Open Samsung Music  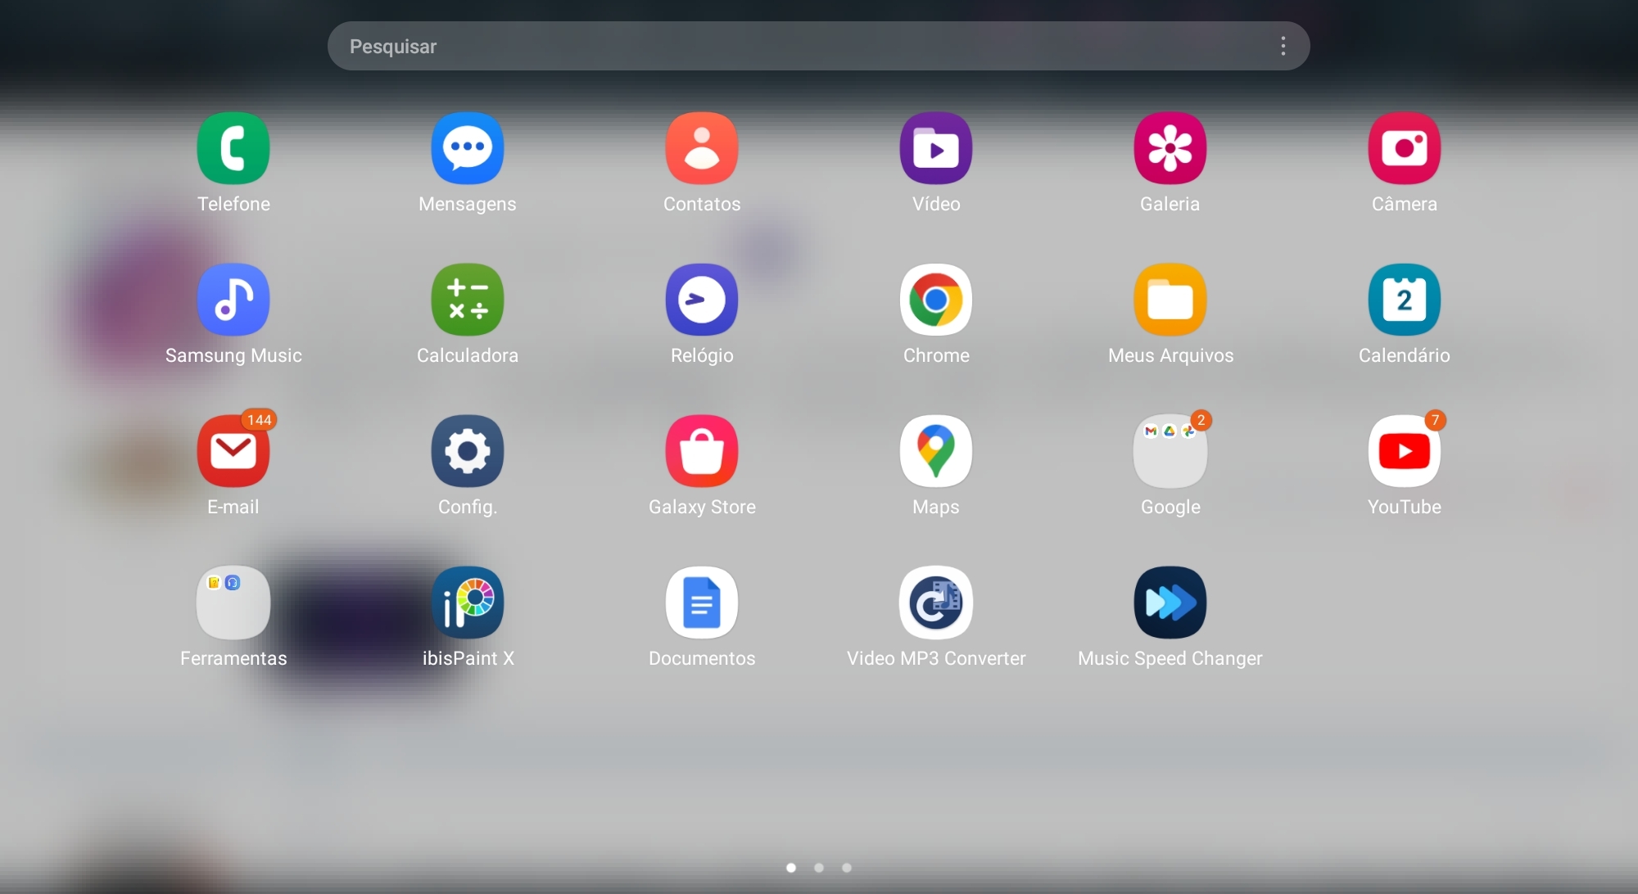point(233,300)
